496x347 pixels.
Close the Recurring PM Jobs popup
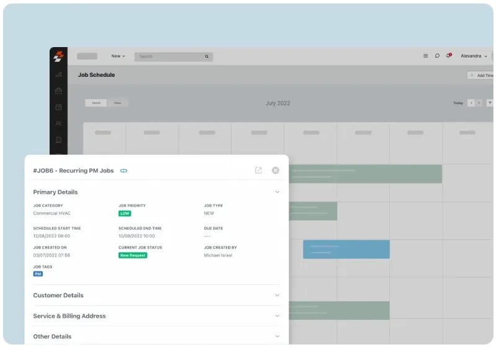coord(275,170)
